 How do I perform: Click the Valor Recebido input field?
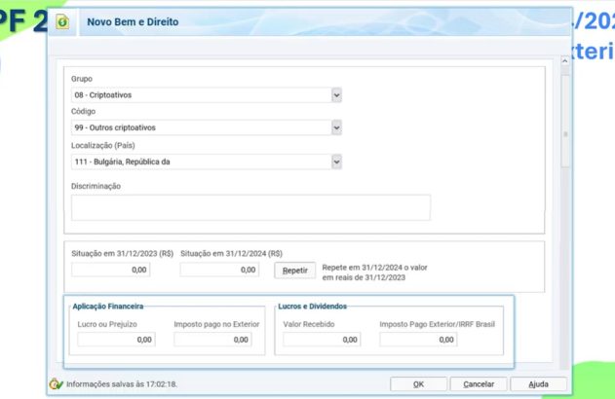[322, 340]
